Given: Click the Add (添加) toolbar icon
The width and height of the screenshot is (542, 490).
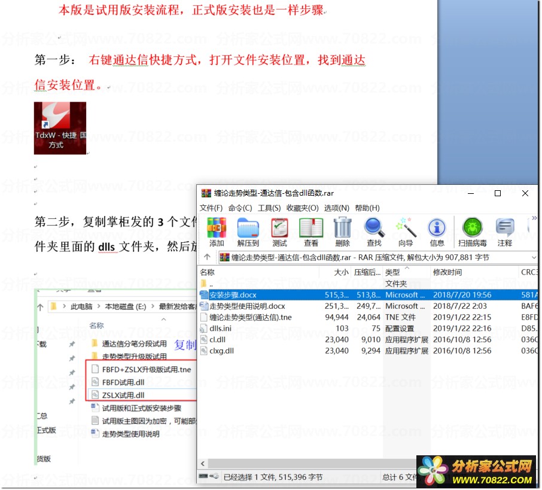Looking at the screenshot, I should [x=217, y=232].
